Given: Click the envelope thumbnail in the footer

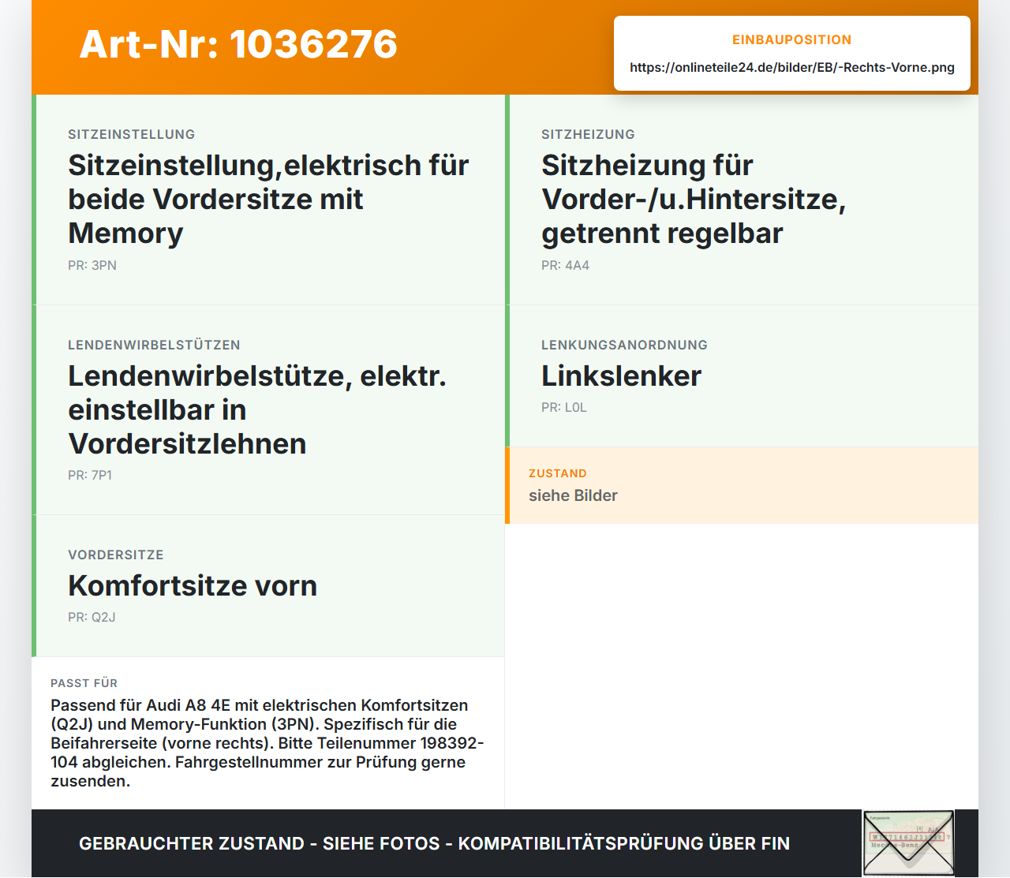Looking at the screenshot, I should [908, 843].
